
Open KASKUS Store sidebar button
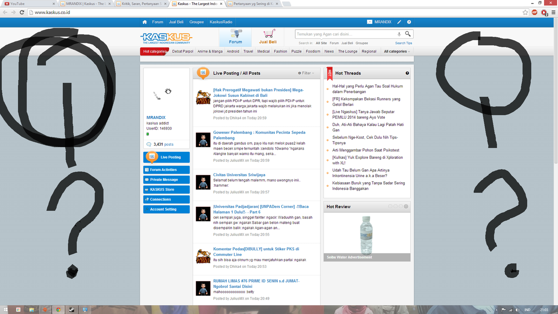(x=167, y=190)
